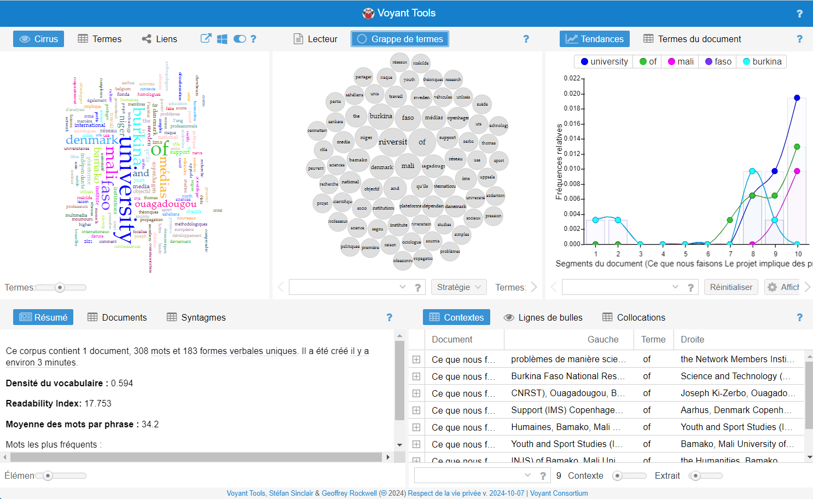Click help next to the Tendances search box
Screen dimensions: 813x499
(x=690, y=287)
